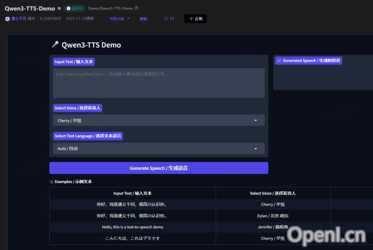Click the running status badge 运行中
The image size is (373, 250).
coord(75,8)
